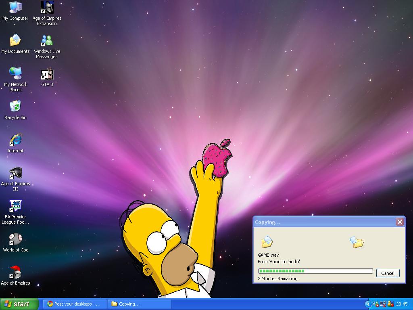413x310 pixels.
Task: Click the Copying dialog title bar
Action: (329, 222)
